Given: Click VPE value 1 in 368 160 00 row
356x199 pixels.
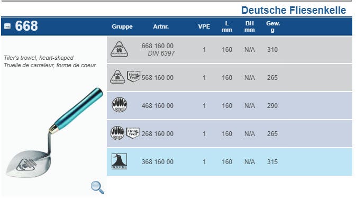Looking at the screenshot, I should pos(204,162).
